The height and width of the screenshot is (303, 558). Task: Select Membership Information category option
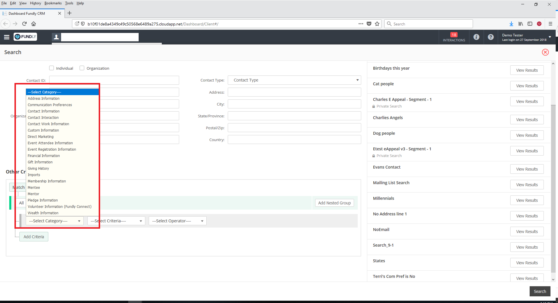(x=47, y=181)
